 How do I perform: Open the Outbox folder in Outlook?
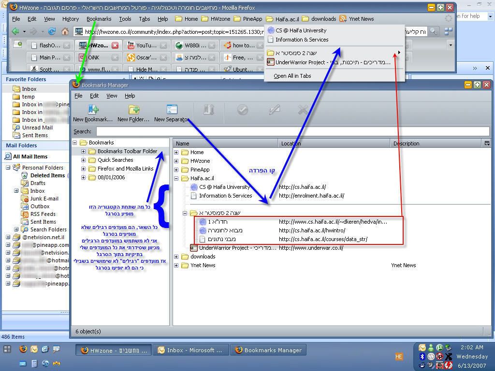point(35,206)
